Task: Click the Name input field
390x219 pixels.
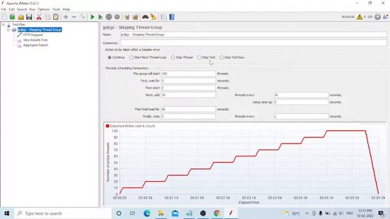Action: (x=253, y=35)
